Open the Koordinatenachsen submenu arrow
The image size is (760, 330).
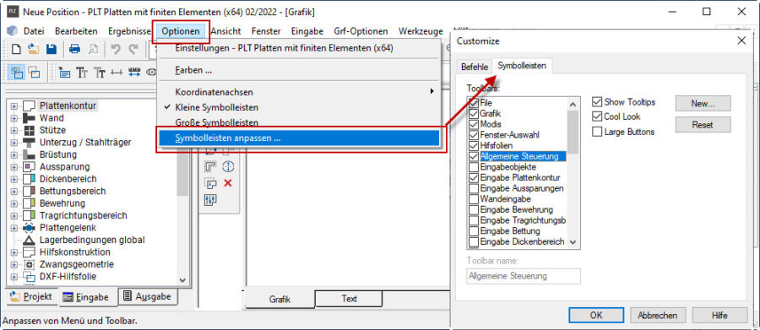click(432, 91)
